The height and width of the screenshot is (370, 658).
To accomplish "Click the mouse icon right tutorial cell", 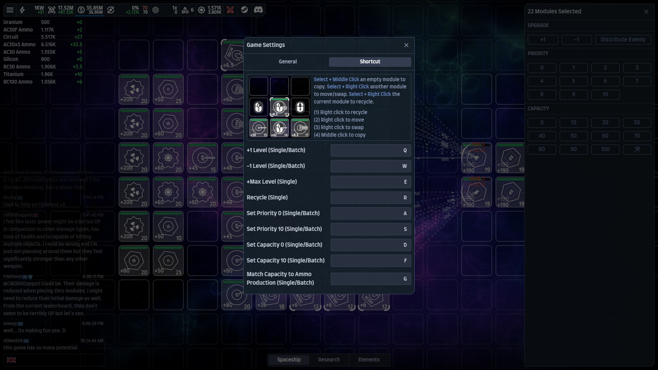I will coord(300,107).
